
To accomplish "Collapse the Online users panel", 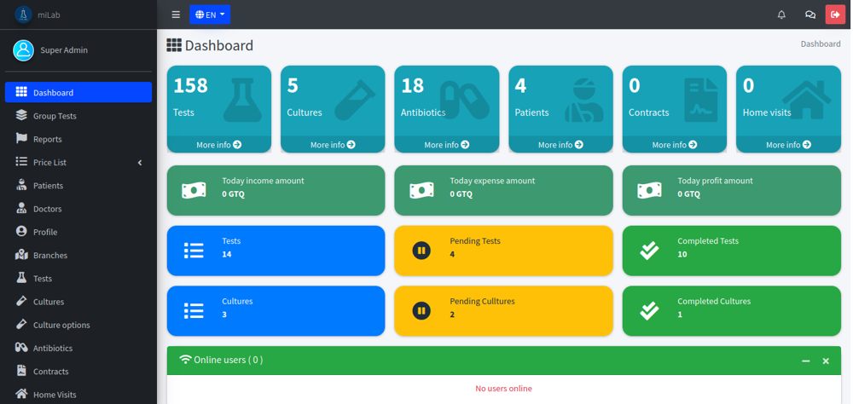I will pyautogui.click(x=805, y=361).
